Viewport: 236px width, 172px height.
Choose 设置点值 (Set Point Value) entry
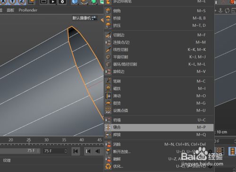point(159,110)
